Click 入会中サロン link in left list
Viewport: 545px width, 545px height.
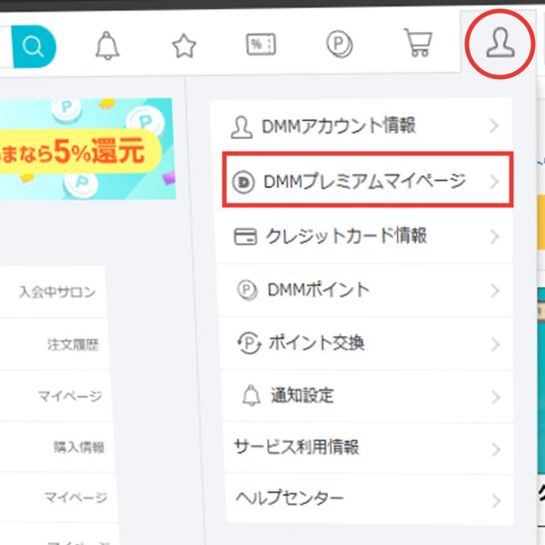tap(57, 292)
